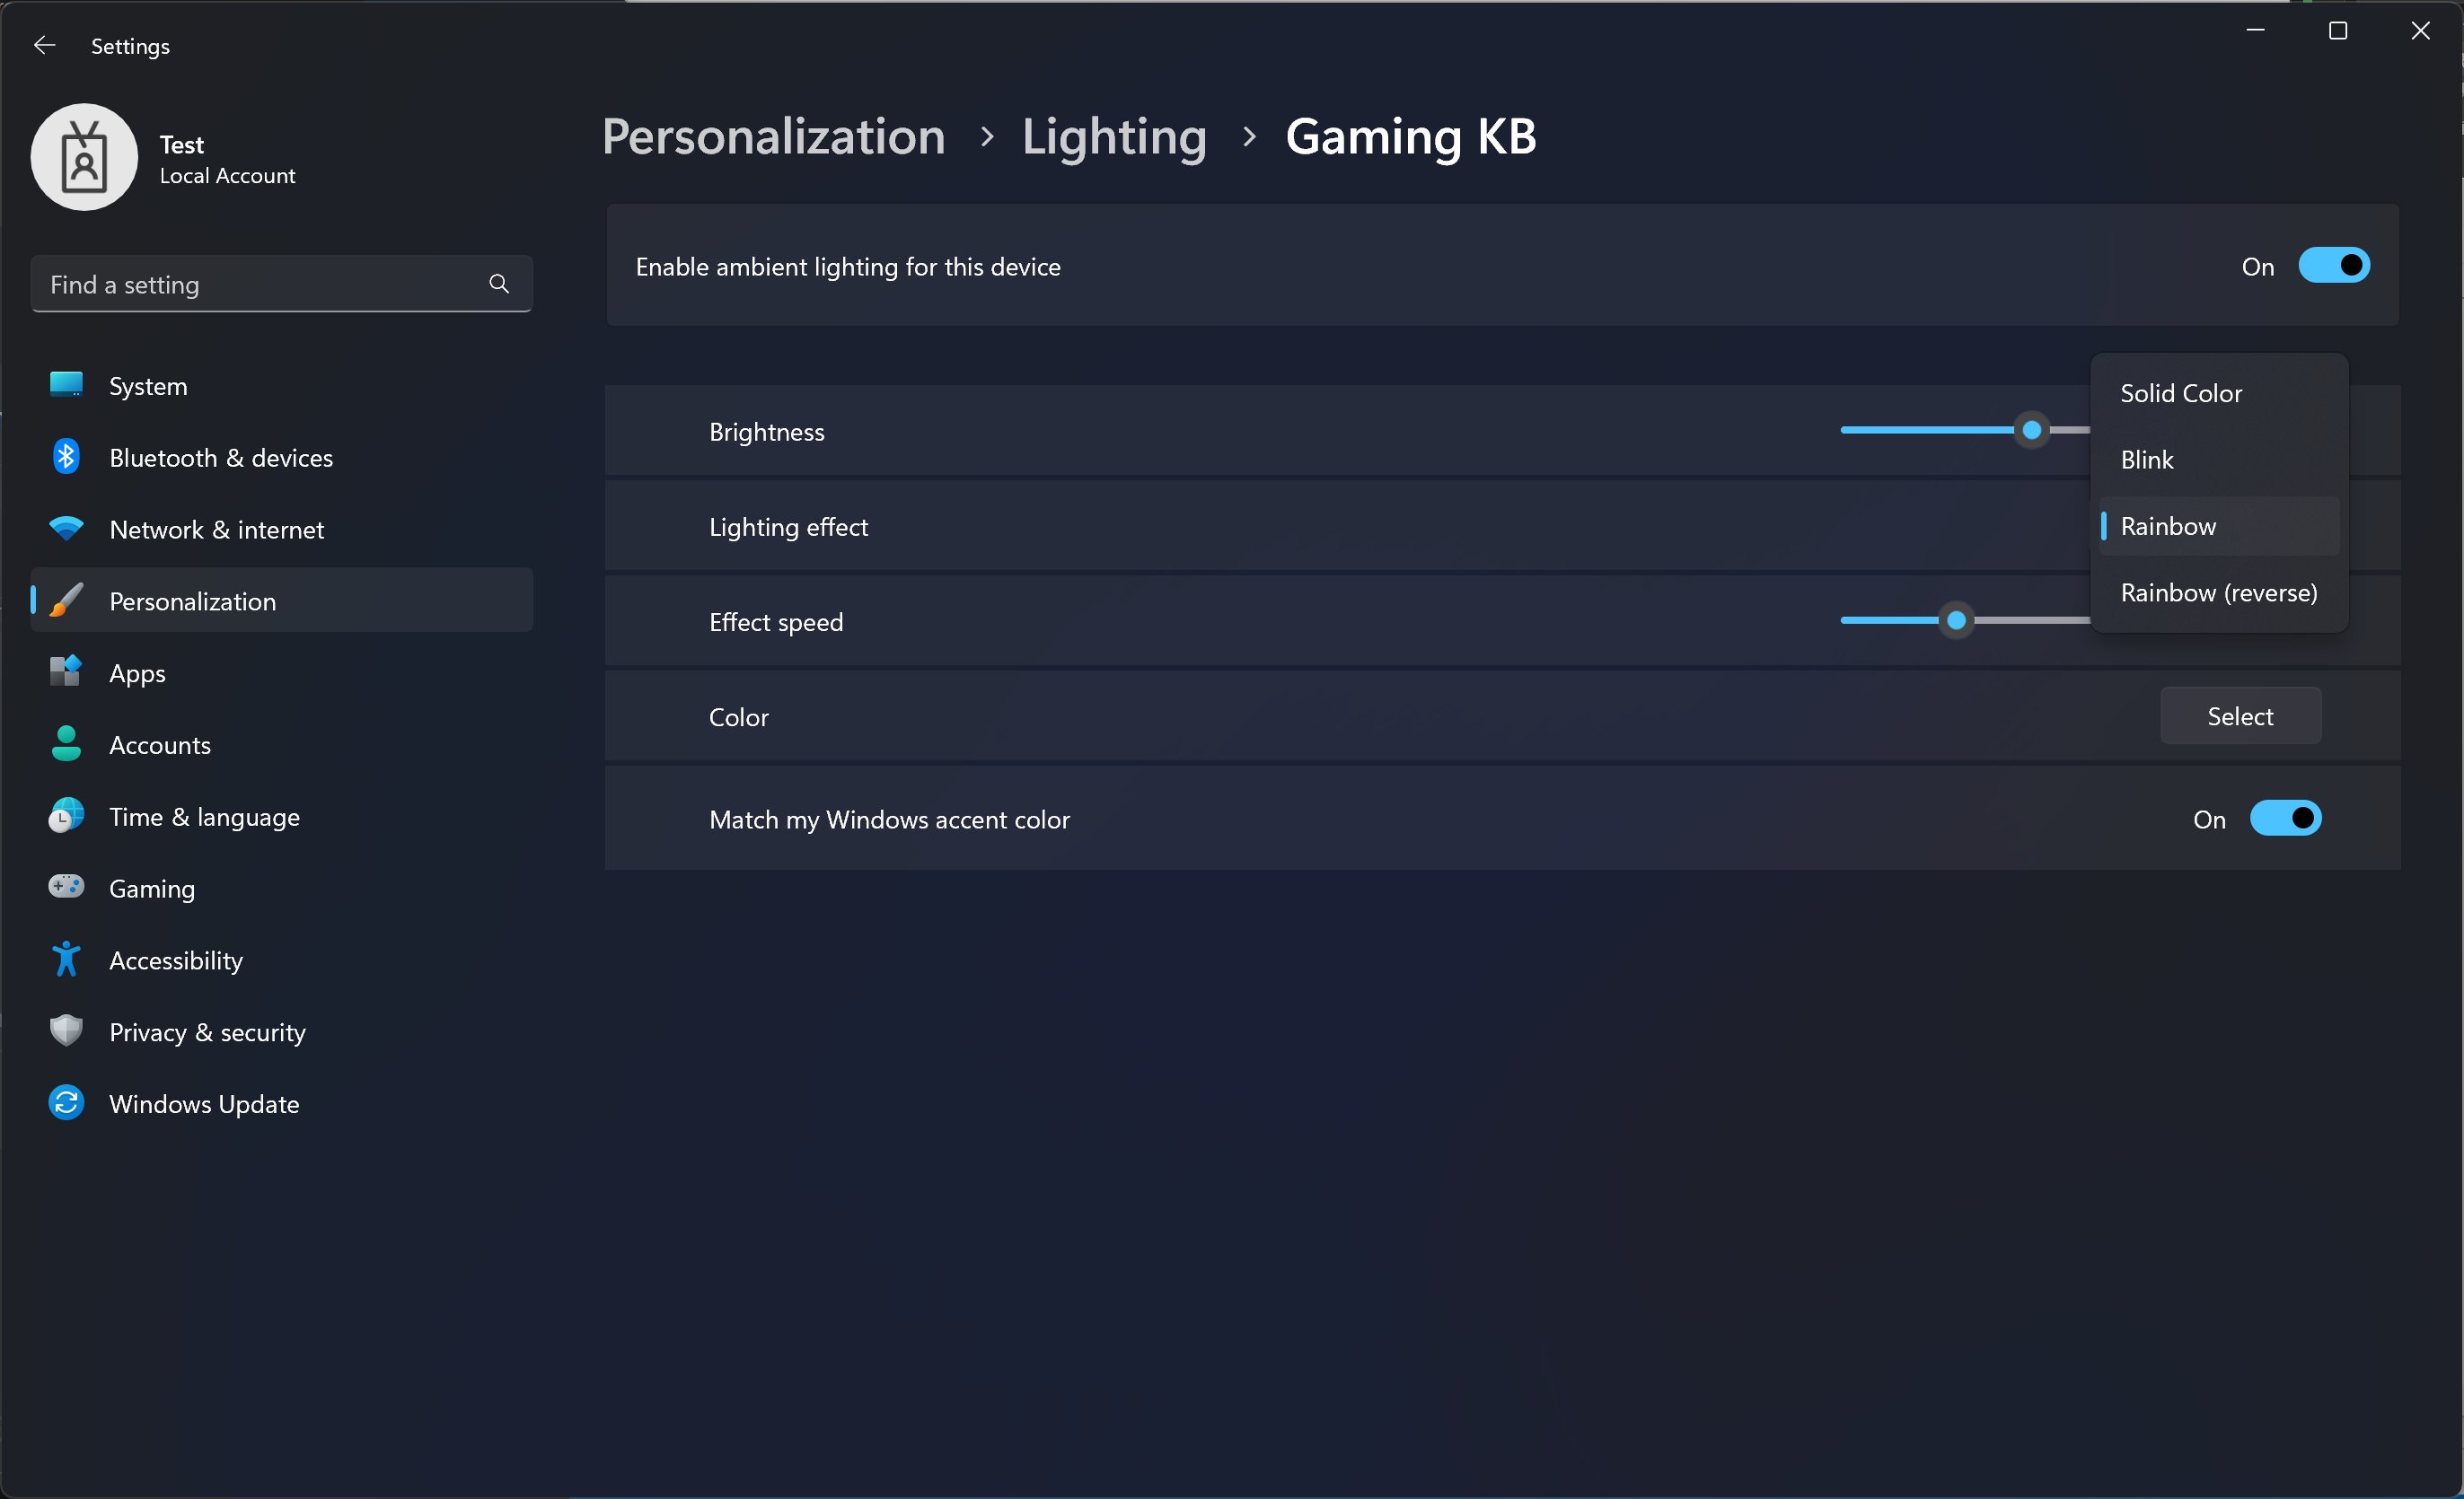Disable Match my Windows accent color
Screen dimensions: 2464x1499
(x=2286, y=818)
